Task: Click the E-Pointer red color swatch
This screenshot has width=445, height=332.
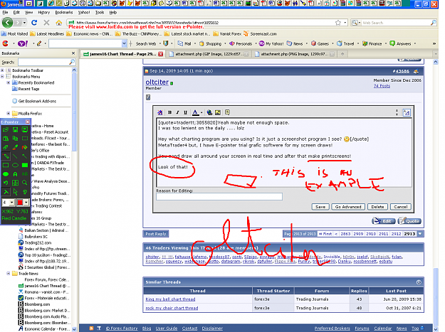Action: [20, 203]
